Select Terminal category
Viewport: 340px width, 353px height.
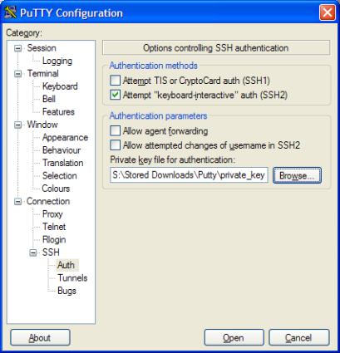point(42,74)
